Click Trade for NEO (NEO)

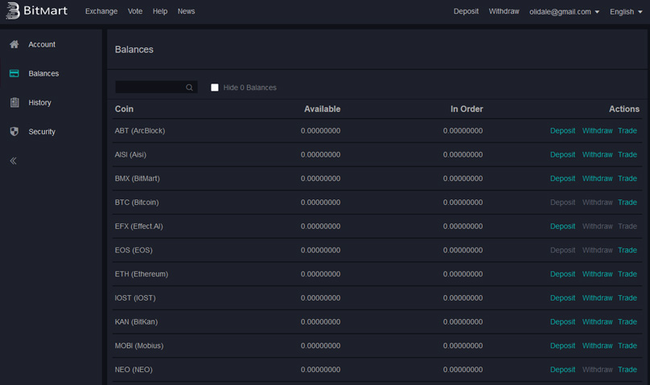627,370
